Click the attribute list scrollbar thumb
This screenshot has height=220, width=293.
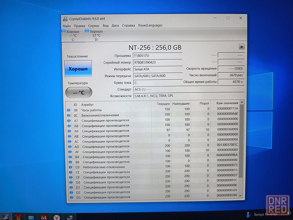pyautogui.click(x=241, y=141)
